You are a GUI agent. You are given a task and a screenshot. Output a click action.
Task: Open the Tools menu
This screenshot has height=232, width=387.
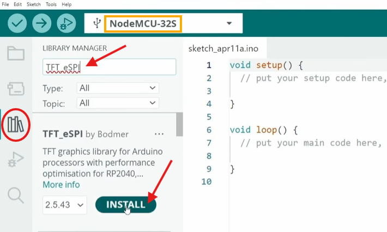(51, 4)
